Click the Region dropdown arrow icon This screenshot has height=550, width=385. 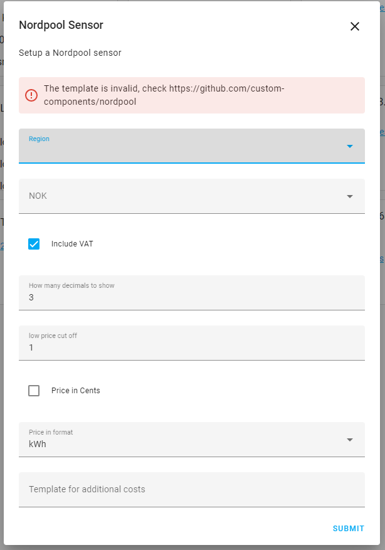[350, 146]
